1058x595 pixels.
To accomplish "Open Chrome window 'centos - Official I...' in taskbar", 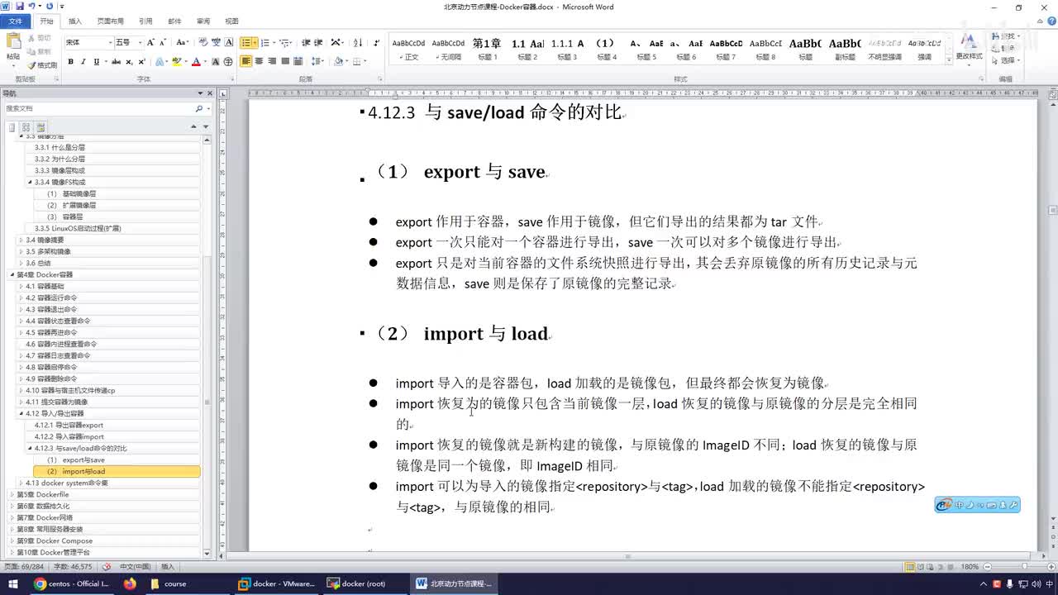I will tap(71, 583).
